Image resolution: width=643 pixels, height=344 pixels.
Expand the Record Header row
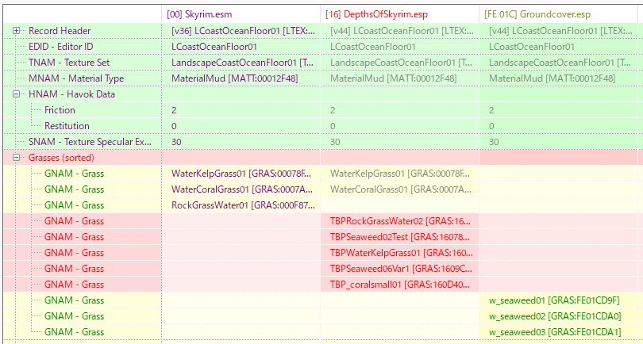(17, 31)
